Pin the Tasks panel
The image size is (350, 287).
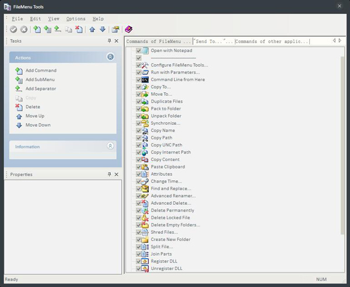(110, 41)
